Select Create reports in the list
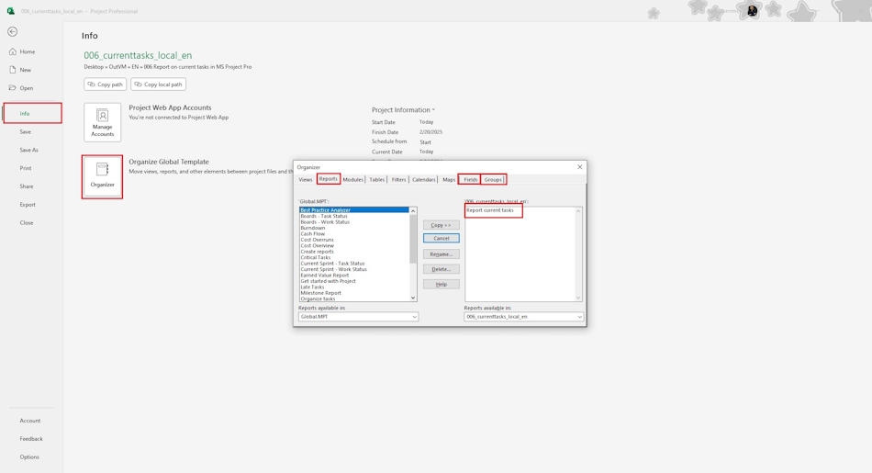The height and width of the screenshot is (473, 872). (x=318, y=252)
